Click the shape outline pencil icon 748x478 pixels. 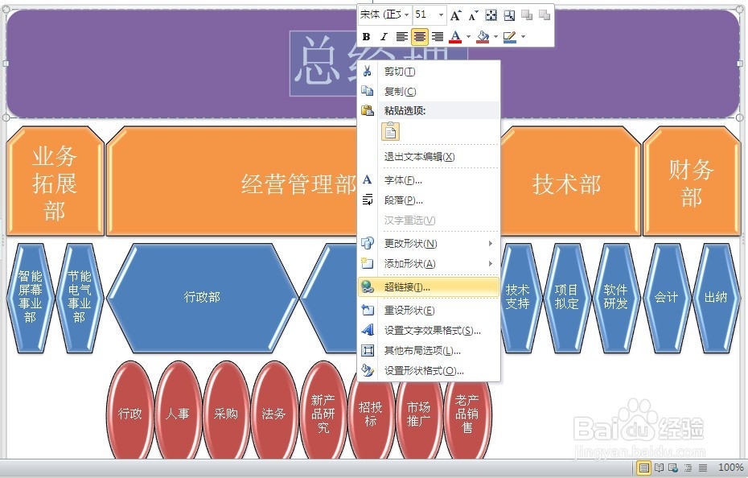point(512,36)
